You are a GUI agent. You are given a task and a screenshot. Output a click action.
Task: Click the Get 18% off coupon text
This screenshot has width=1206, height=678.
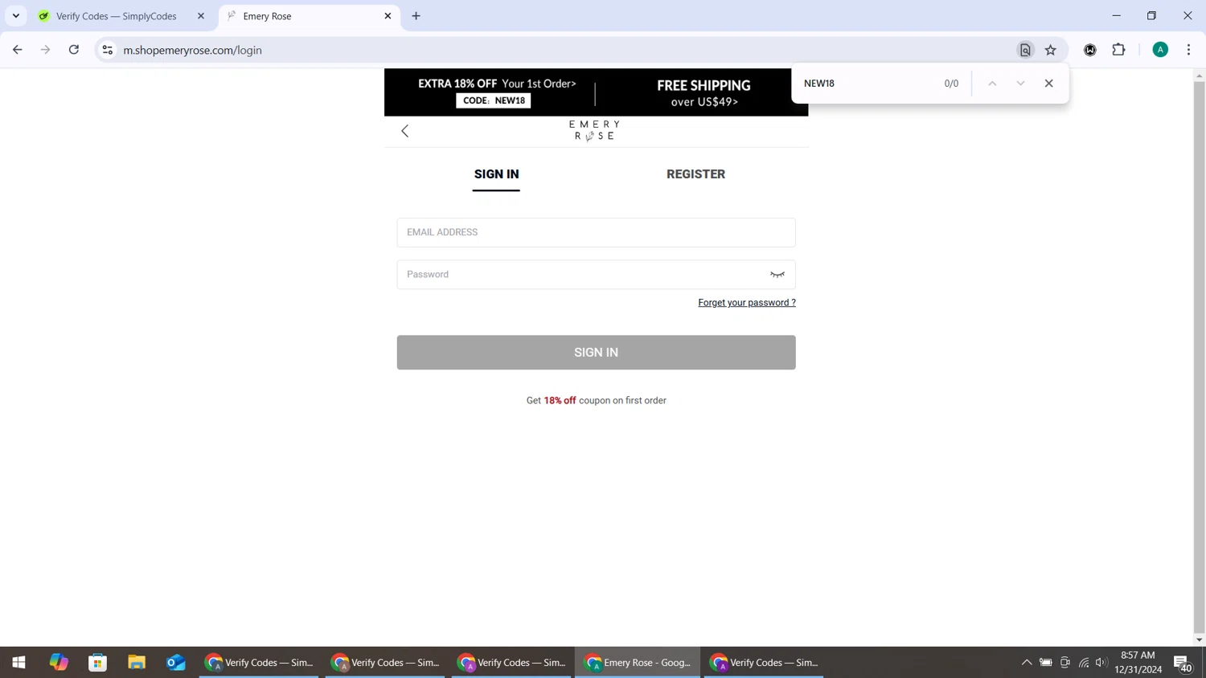tap(597, 401)
